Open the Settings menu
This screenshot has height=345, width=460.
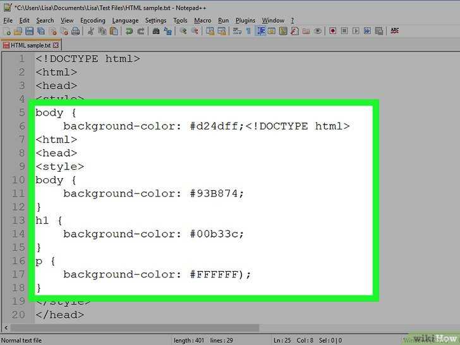(x=155, y=20)
